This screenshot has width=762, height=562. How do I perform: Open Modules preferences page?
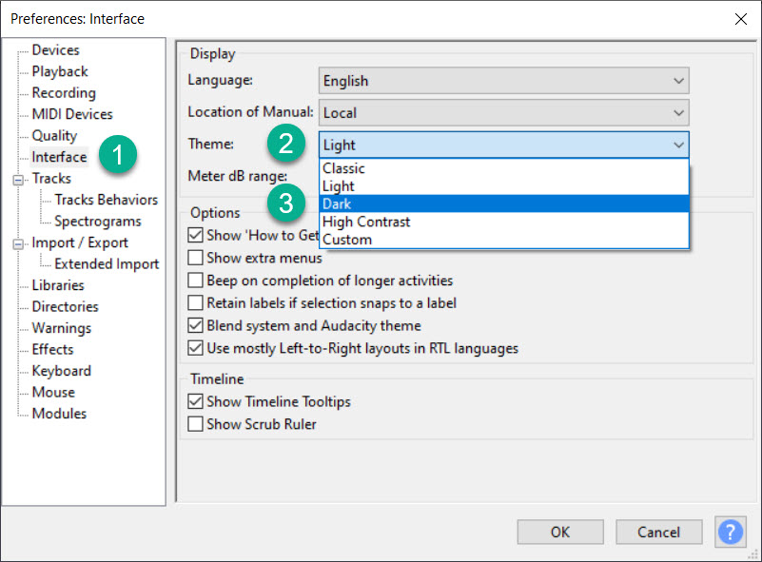(x=59, y=414)
